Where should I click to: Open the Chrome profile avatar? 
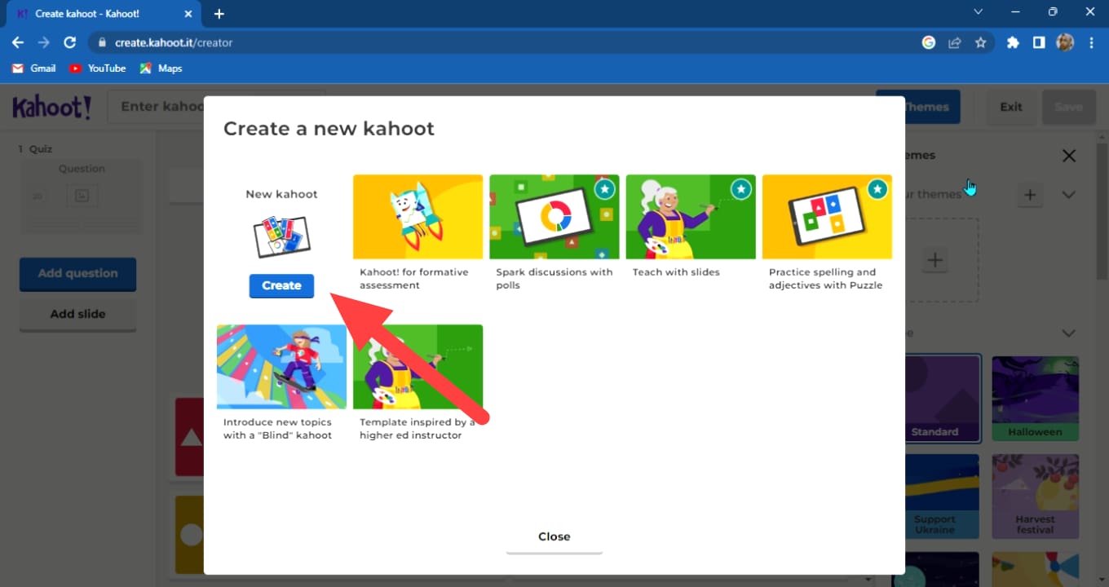click(x=1065, y=42)
